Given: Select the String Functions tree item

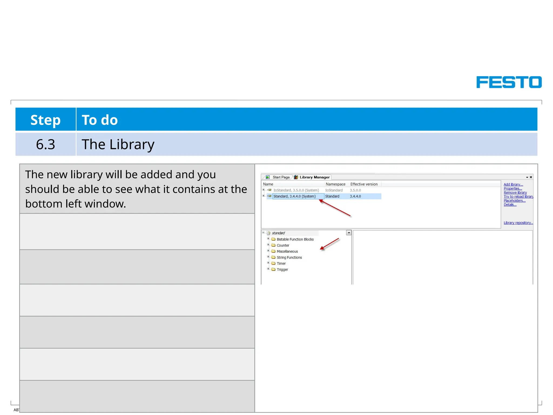Looking at the screenshot, I should coord(289,257).
